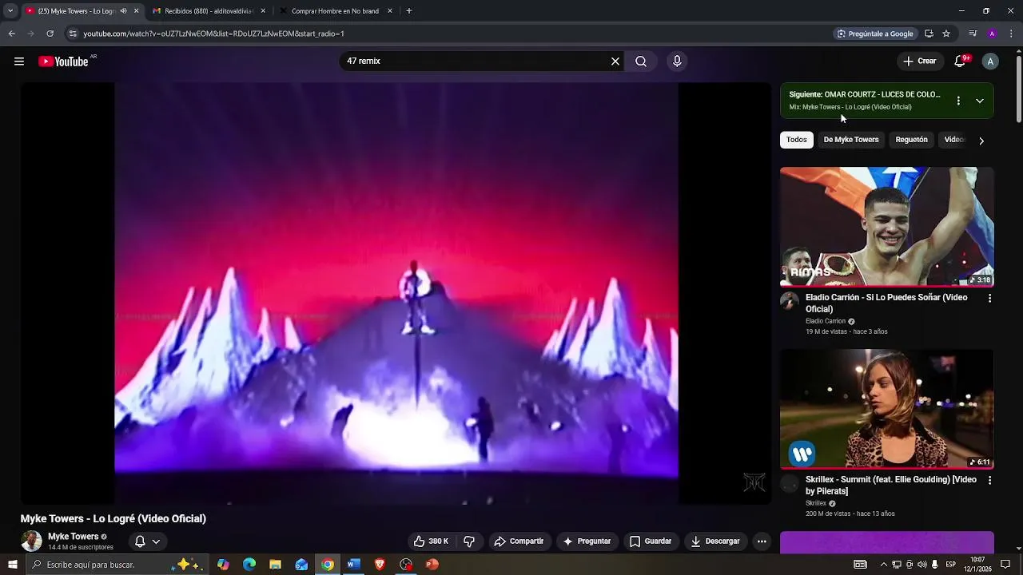Close the Myke Towers tab
Image resolution: width=1023 pixels, height=575 pixels.
[136, 11]
